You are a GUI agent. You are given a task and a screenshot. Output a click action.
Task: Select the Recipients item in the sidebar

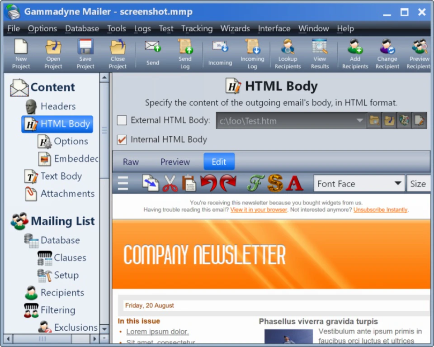[62, 293]
